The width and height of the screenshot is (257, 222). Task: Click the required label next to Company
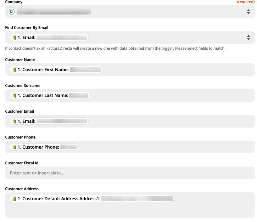click(246, 2)
